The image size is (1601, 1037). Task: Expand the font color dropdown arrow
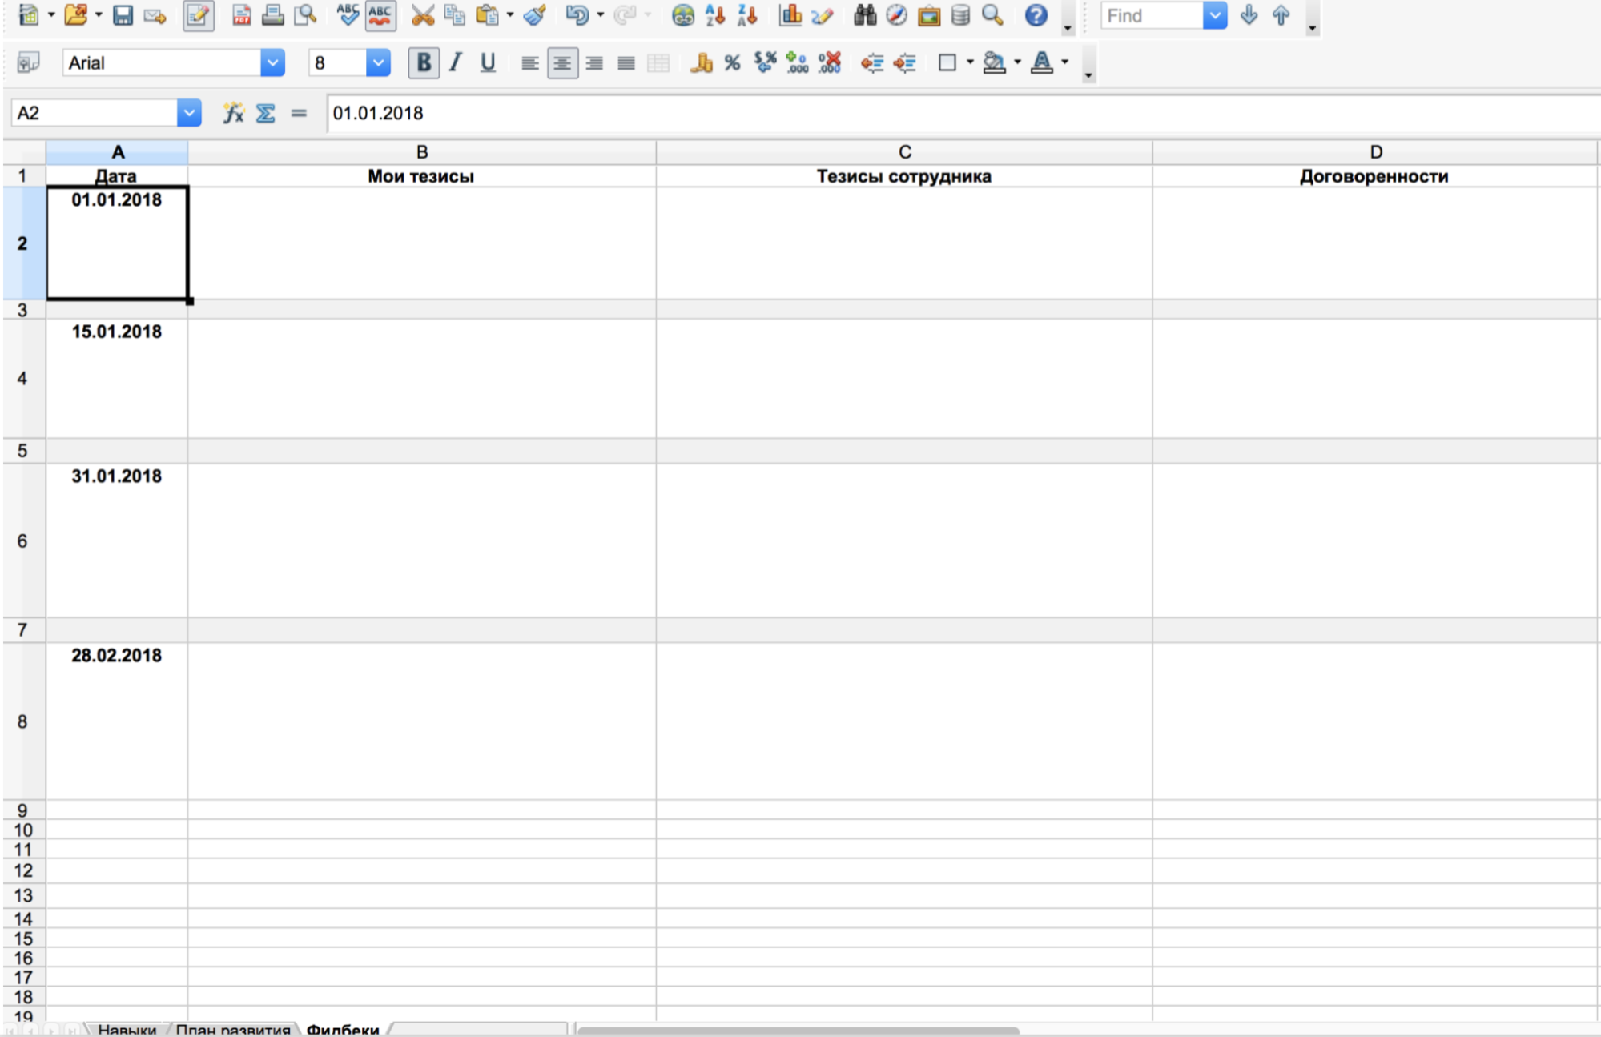click(1065, 62)
